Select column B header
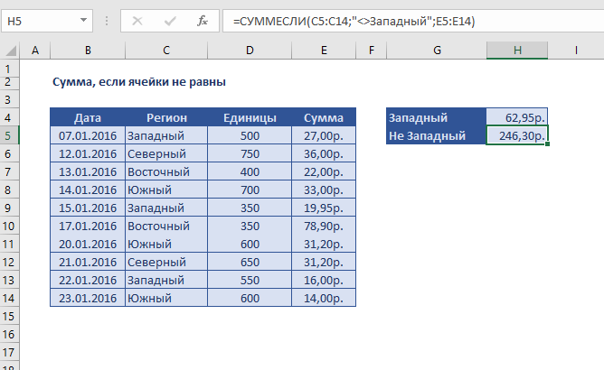 point(88,51)
